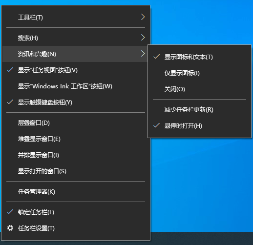Enable 减少任务栏更新(R) option
Image resolution: width=253 pixels, height=245 pixels.
click(x=199, y=110)
